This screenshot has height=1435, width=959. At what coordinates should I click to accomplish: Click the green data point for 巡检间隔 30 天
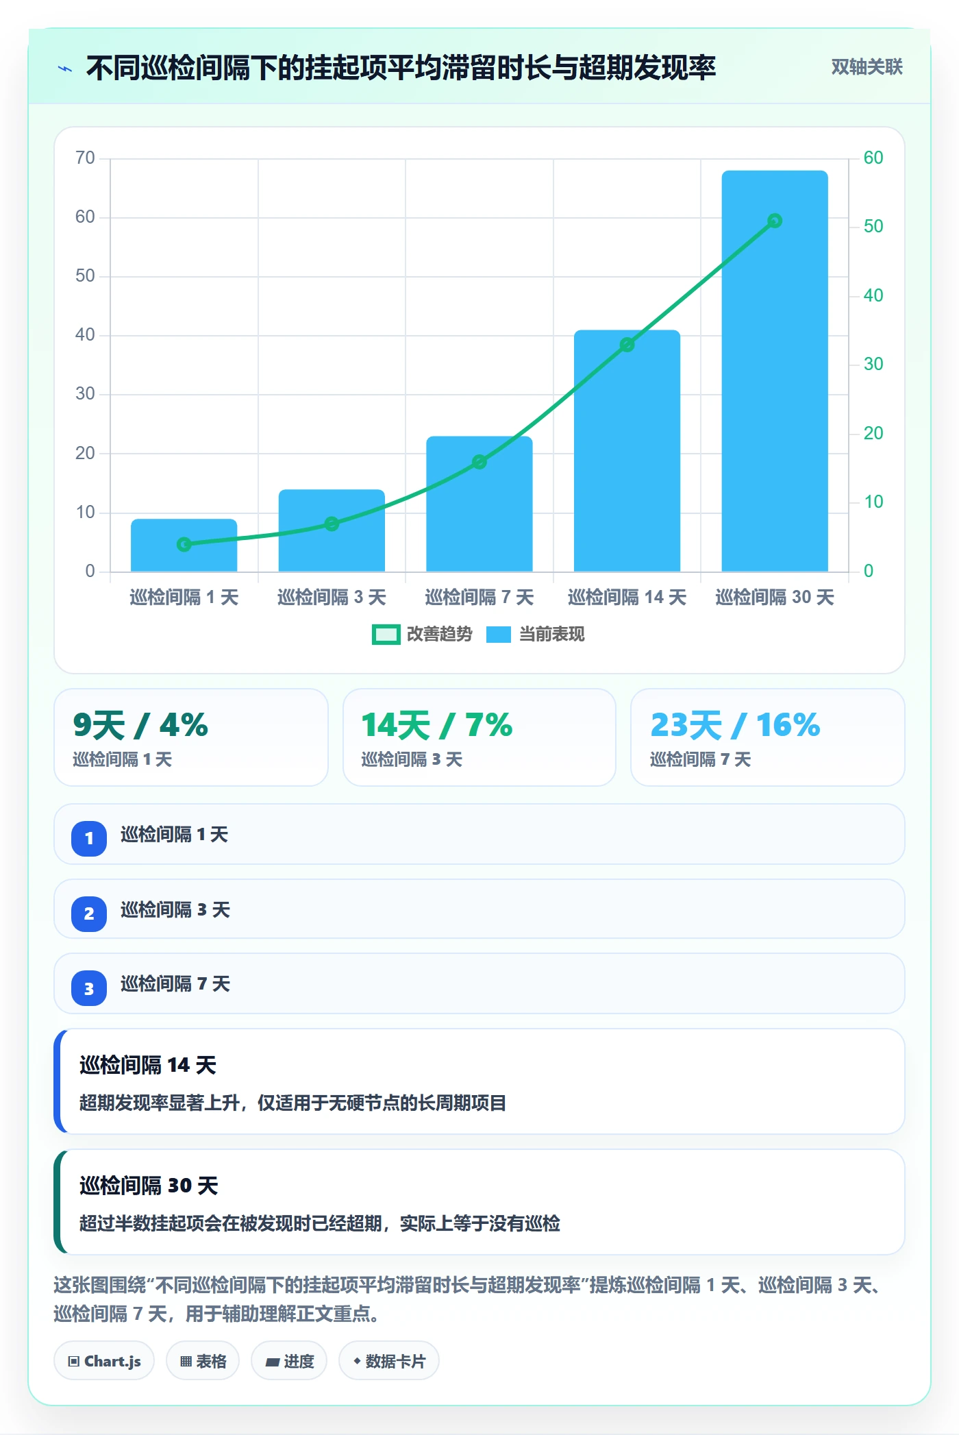(775, 221)
